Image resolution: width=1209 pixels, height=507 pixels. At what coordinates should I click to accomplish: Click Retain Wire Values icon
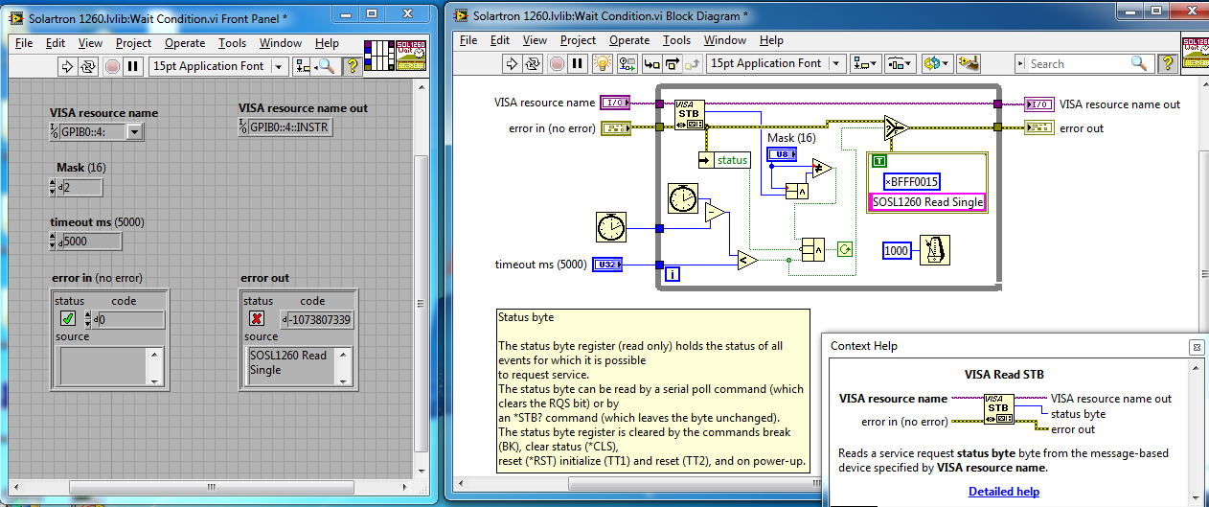point(627,63)
